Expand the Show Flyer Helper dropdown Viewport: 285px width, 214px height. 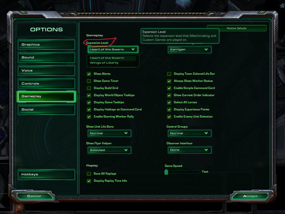(109, 150)
